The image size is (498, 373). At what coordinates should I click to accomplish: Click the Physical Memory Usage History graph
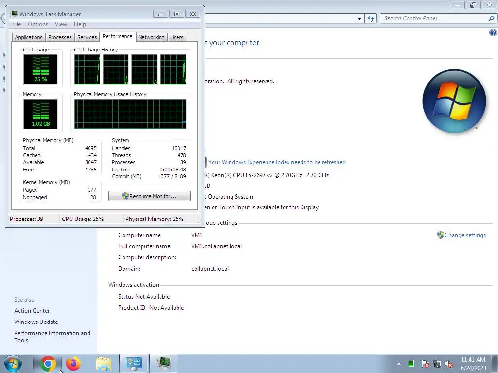tap(130, 114)
